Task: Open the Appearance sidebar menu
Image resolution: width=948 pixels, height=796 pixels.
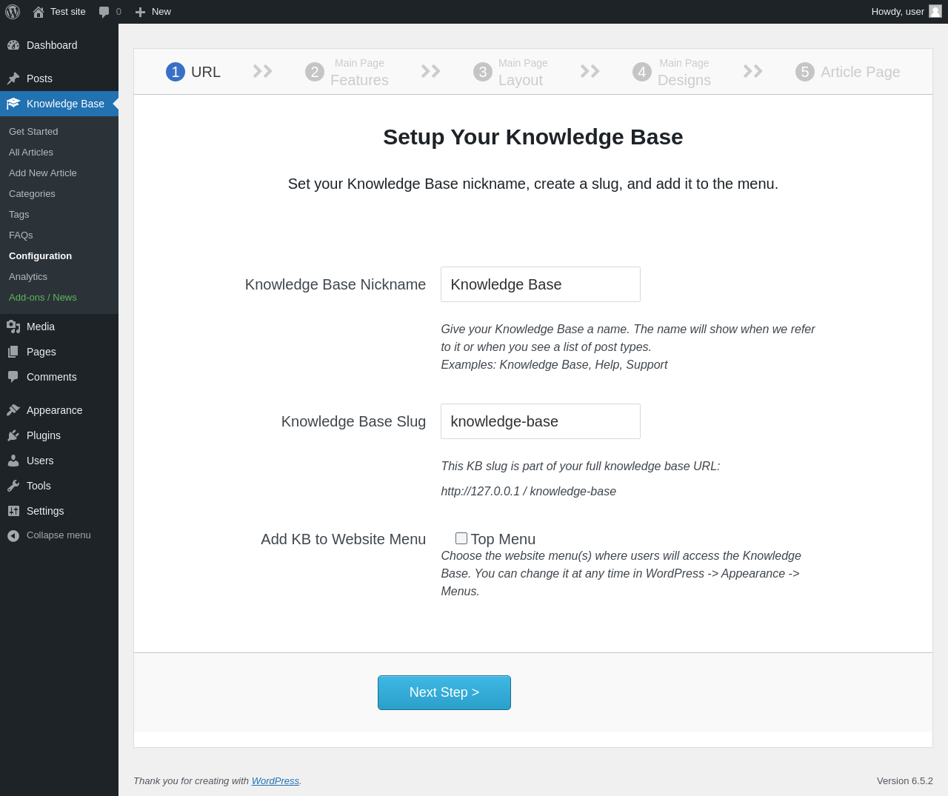Action: pyautogui.click(x=54, y=410)
